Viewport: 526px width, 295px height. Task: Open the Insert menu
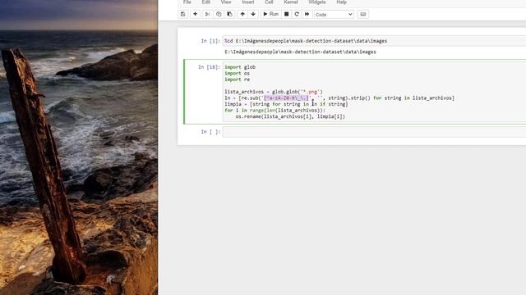coord(248,2)
